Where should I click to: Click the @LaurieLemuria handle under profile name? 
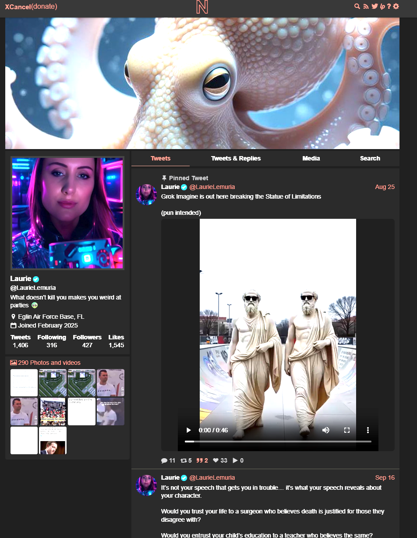[33, 288]
